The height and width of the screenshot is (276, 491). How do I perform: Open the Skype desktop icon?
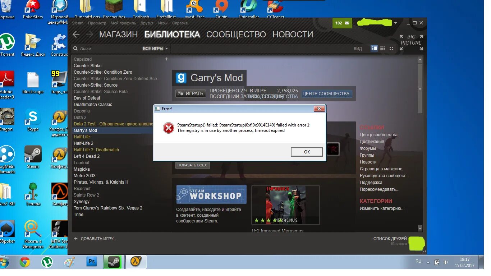coord(33,120)
